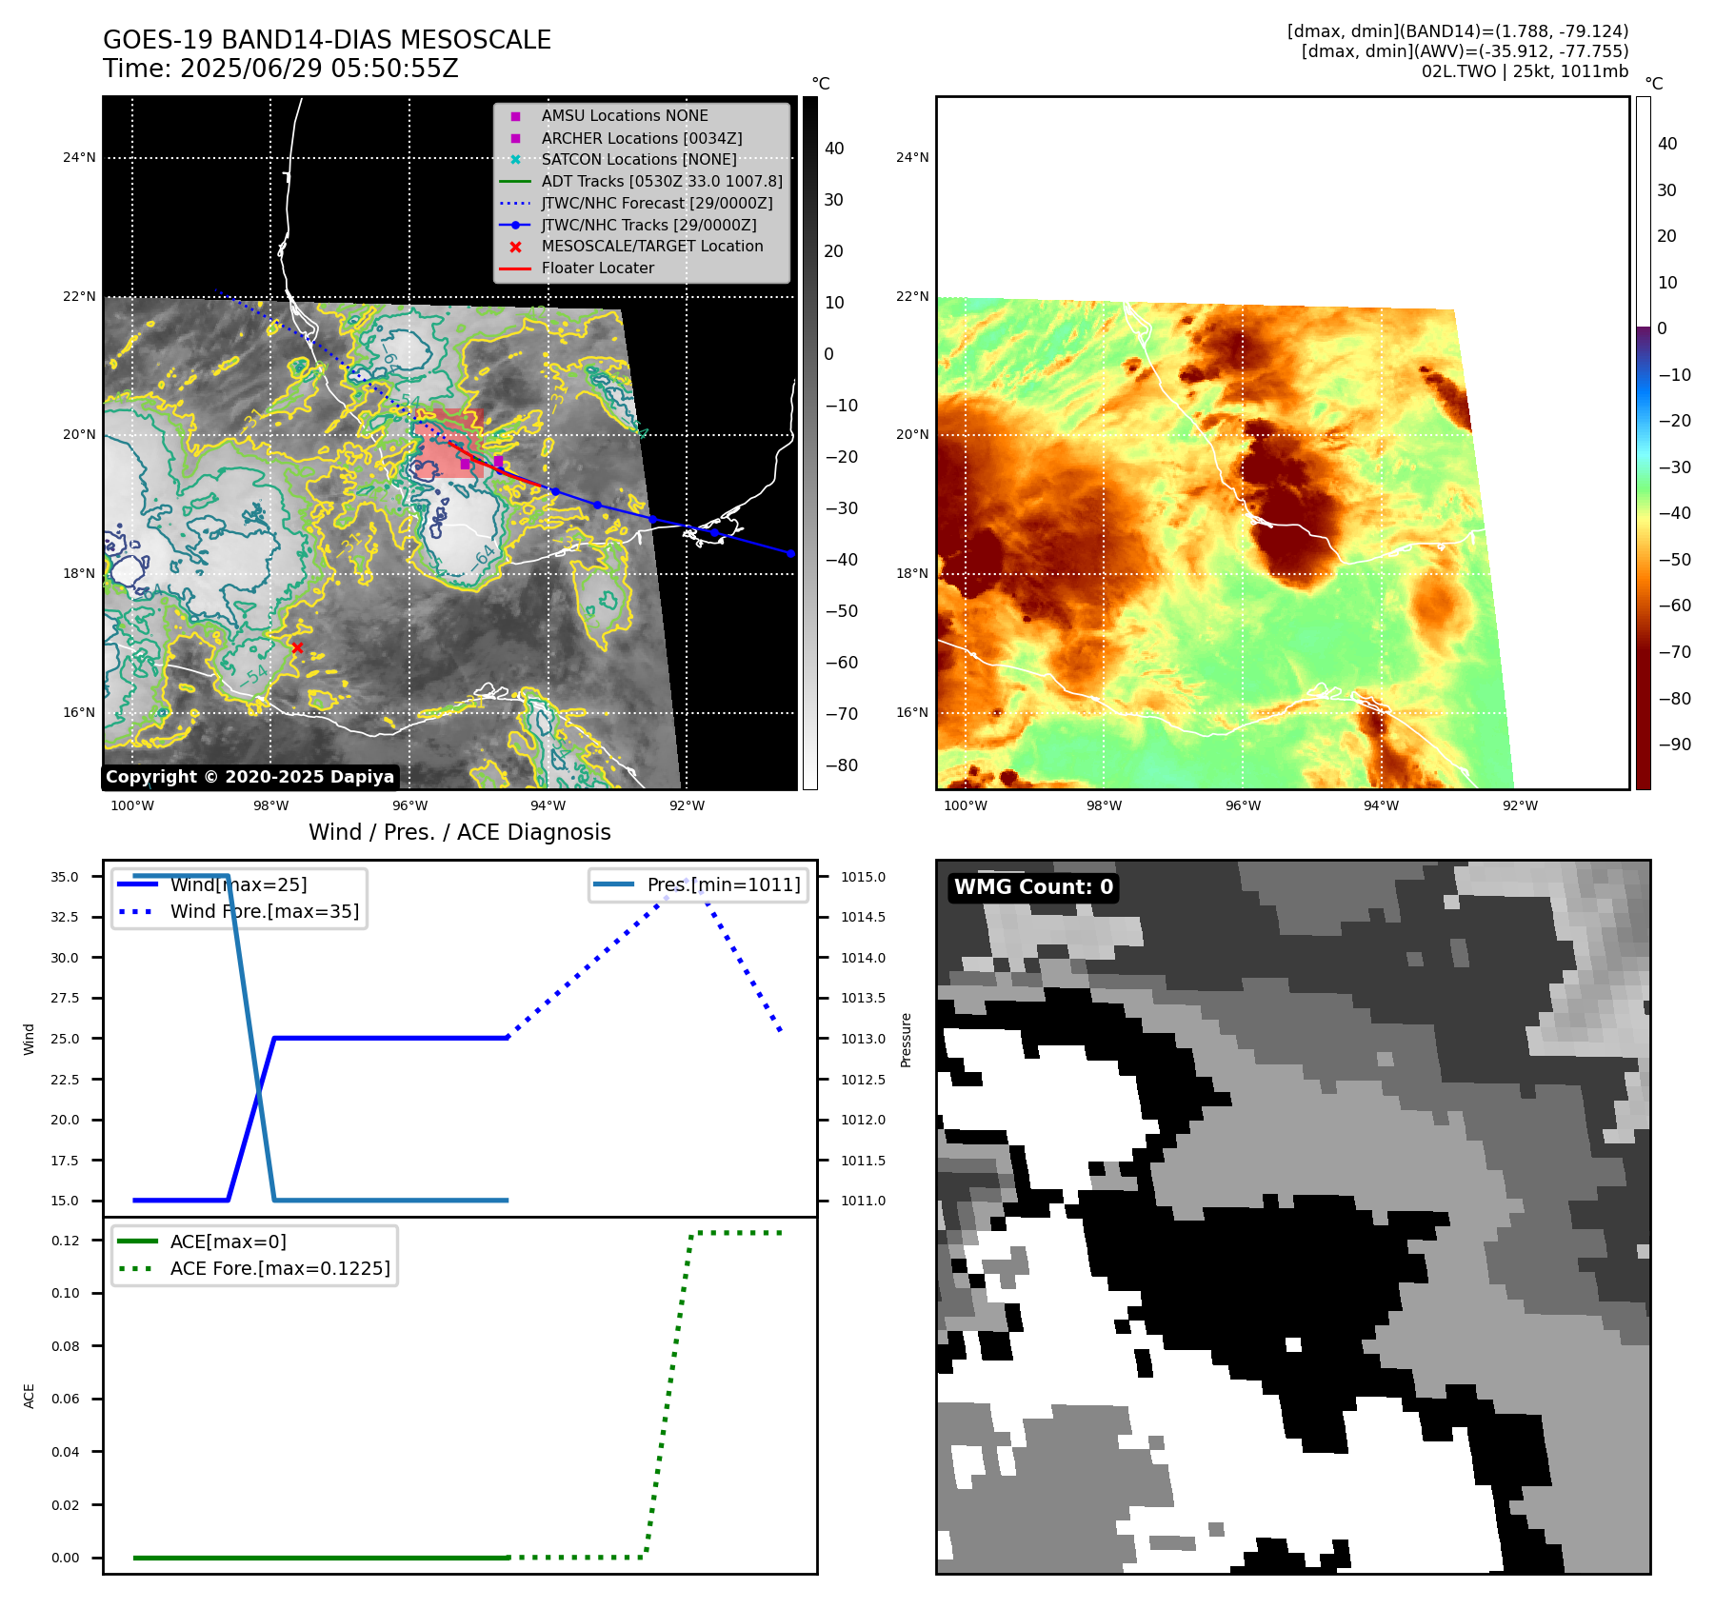Click the -90 tick on the right colorbar
1715x1609 pixels.
tap(1674, 745)
